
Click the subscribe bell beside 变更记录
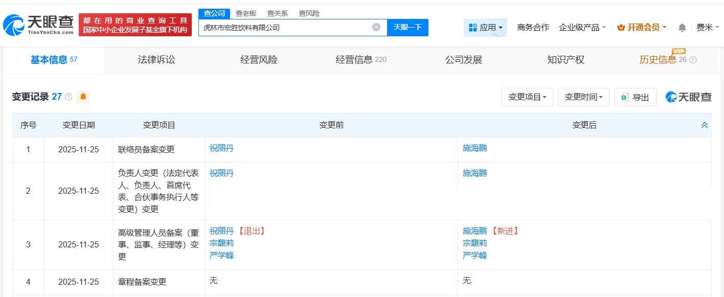(83, 97)
